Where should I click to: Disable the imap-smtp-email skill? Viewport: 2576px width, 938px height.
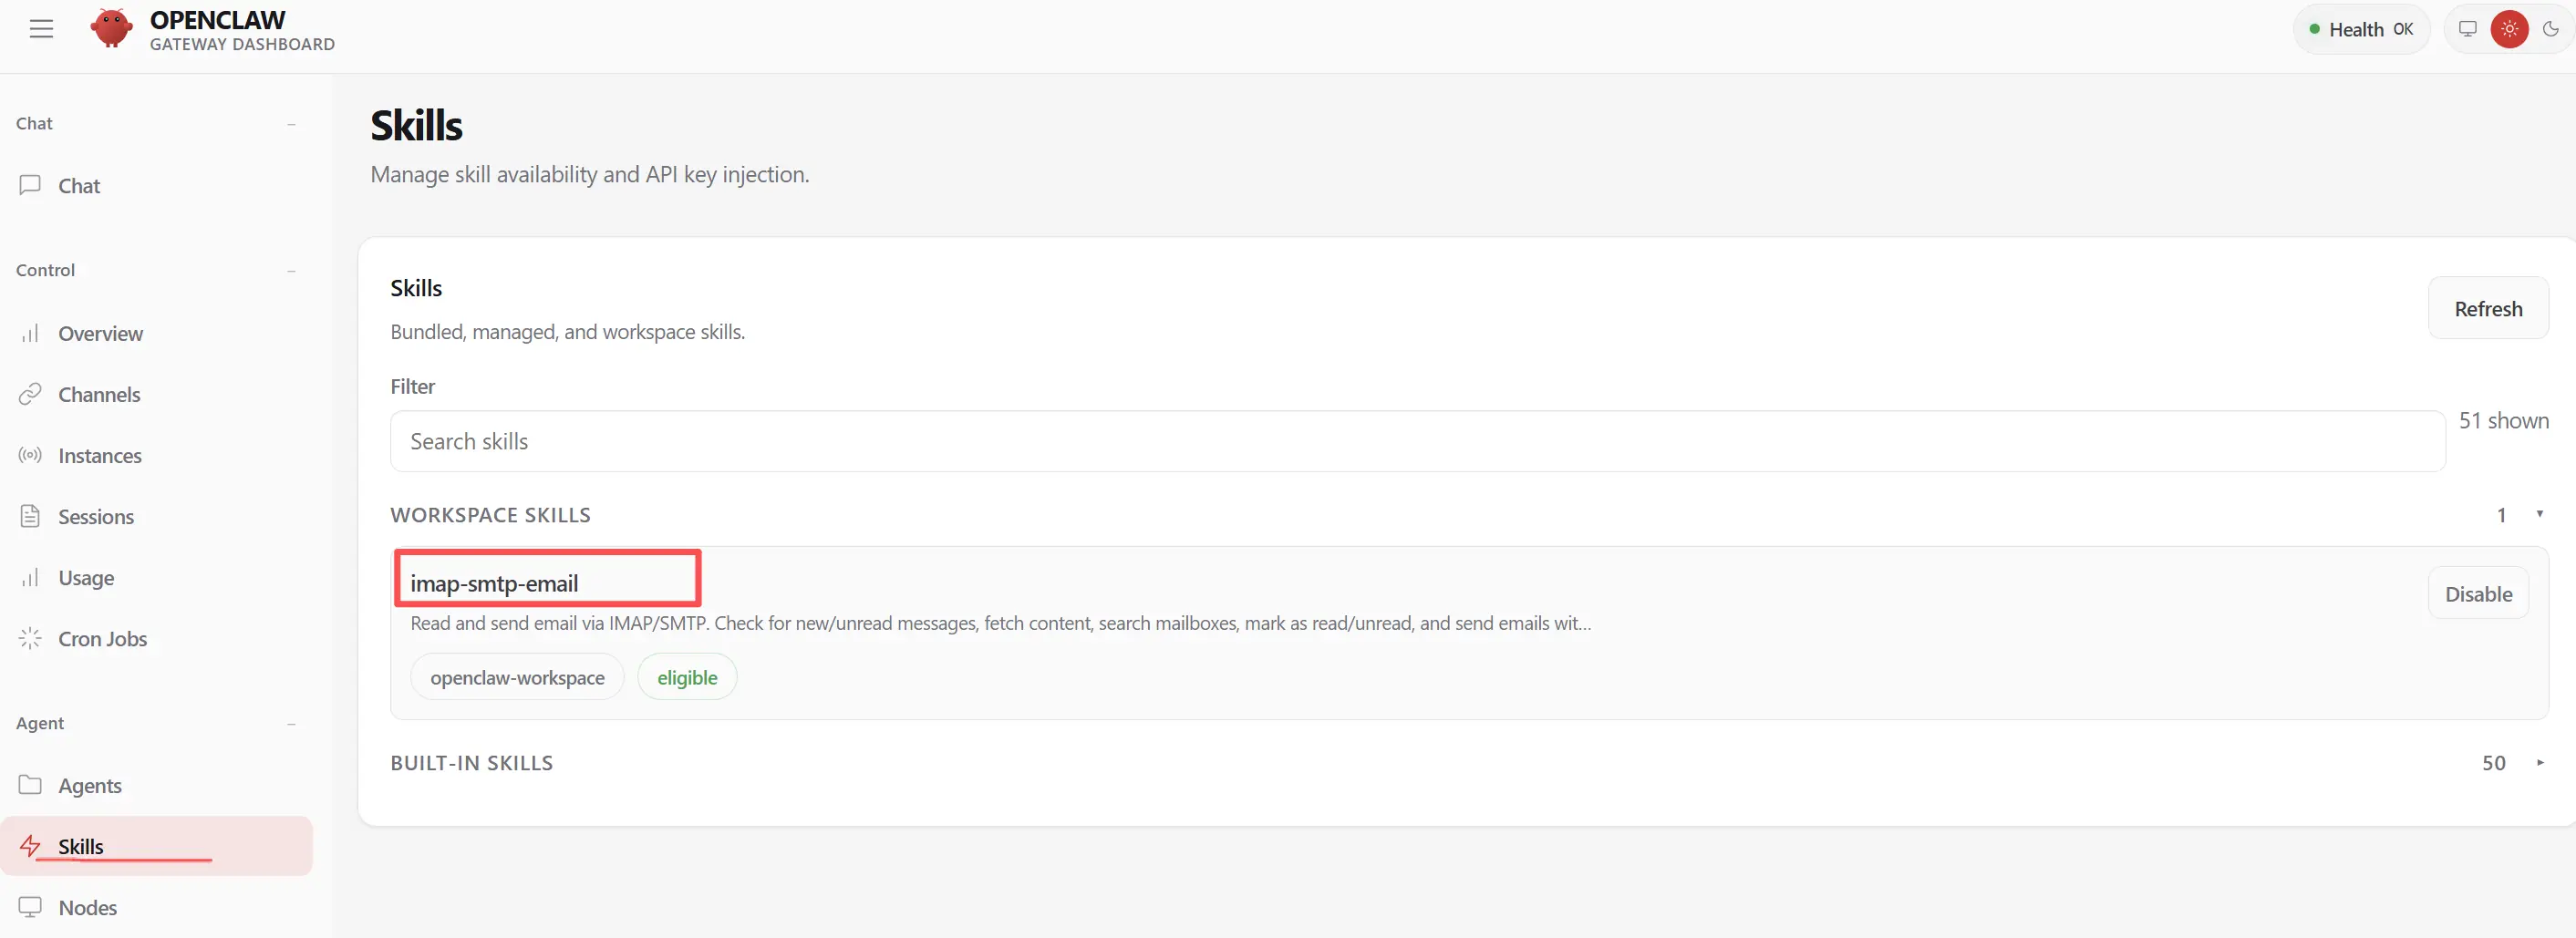coord(2477,594)
